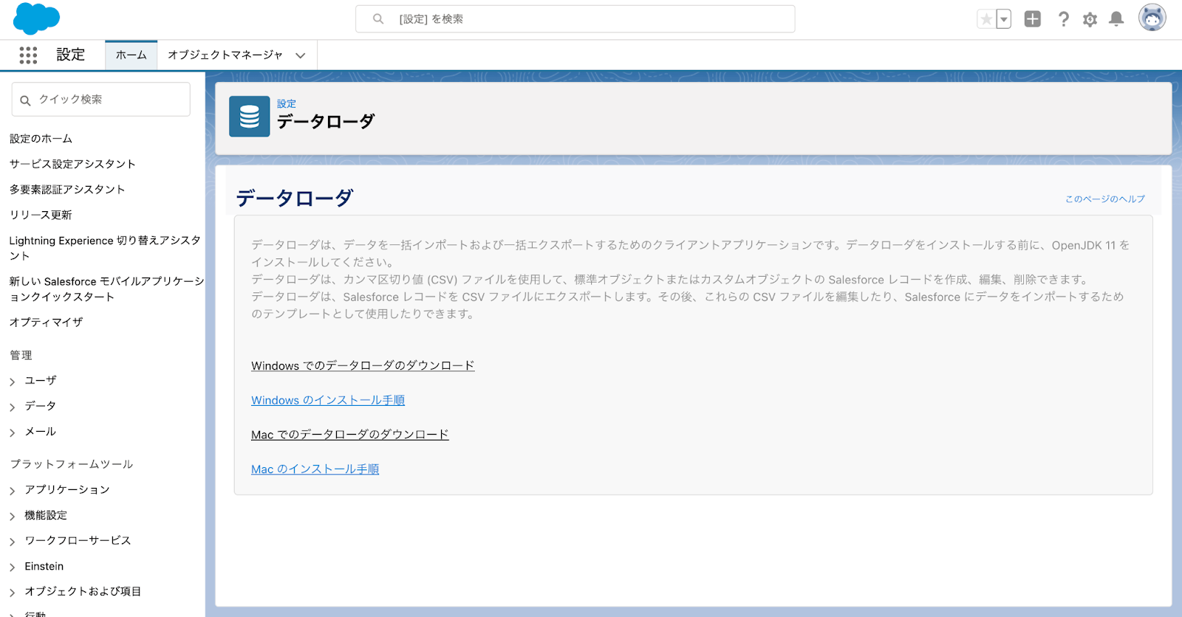The height and width of the screenshot is (617, 1182).
Task: Click Windows でのデータローダのダウンロード link
Action: (363, 366)
